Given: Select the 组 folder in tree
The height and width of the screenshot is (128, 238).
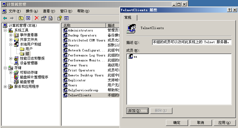Looking at the screenshot, I should (27, 54).
